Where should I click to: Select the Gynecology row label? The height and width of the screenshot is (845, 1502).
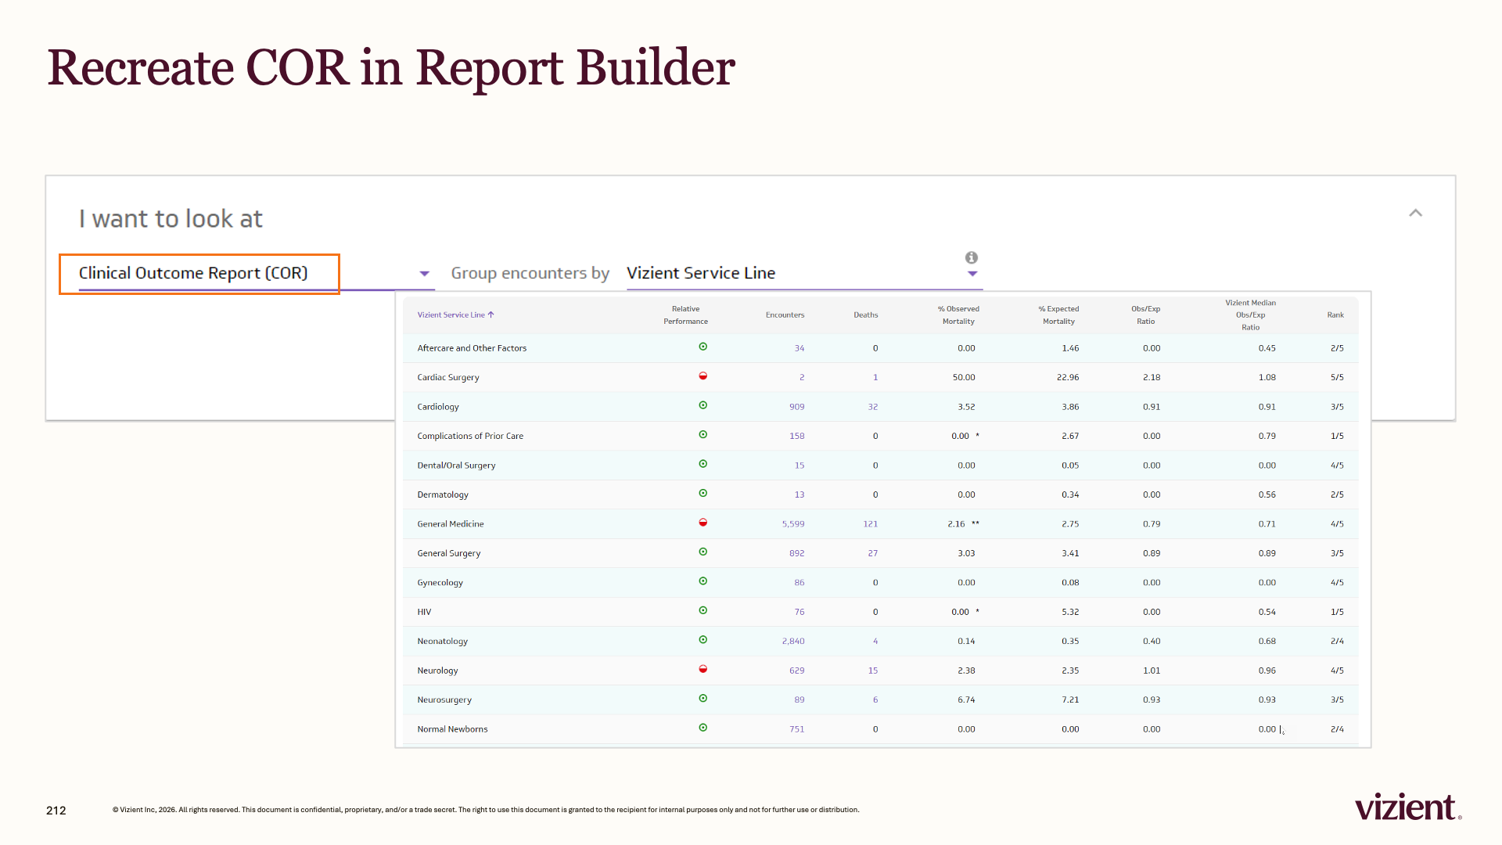[x=440, y=583]
